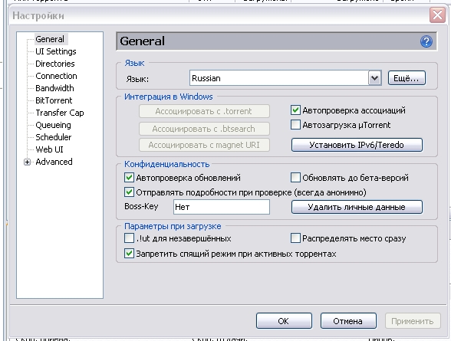Toggle Автопроверка обновлений checkbox
The height and width of the screenshot is (341, 451).
129,178
